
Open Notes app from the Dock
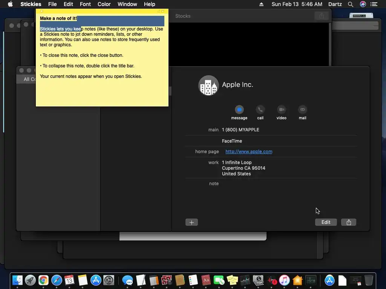[x=83, y=280]
